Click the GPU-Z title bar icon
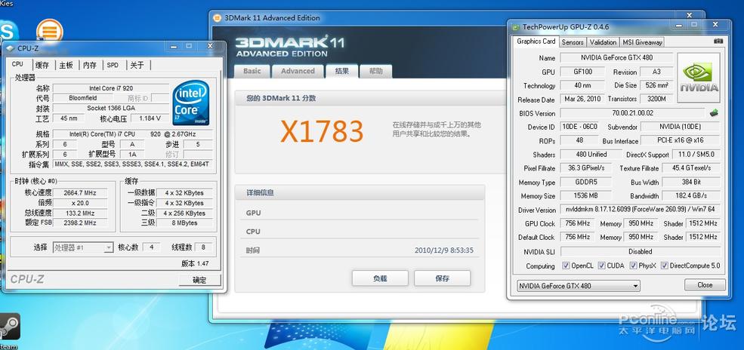The image size is (744, 350). [515, 27]
